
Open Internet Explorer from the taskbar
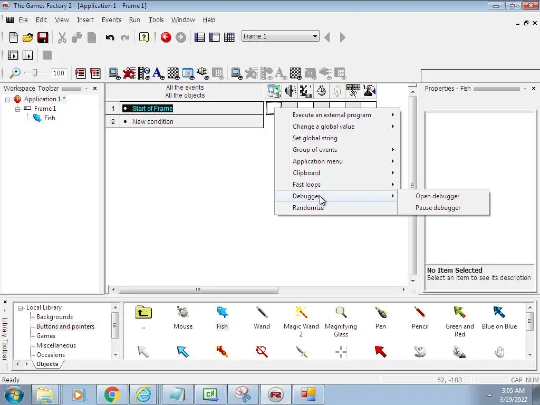coord(143,394)
